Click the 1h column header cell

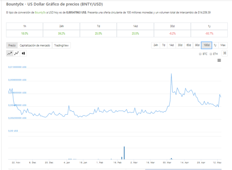[25, 26]
